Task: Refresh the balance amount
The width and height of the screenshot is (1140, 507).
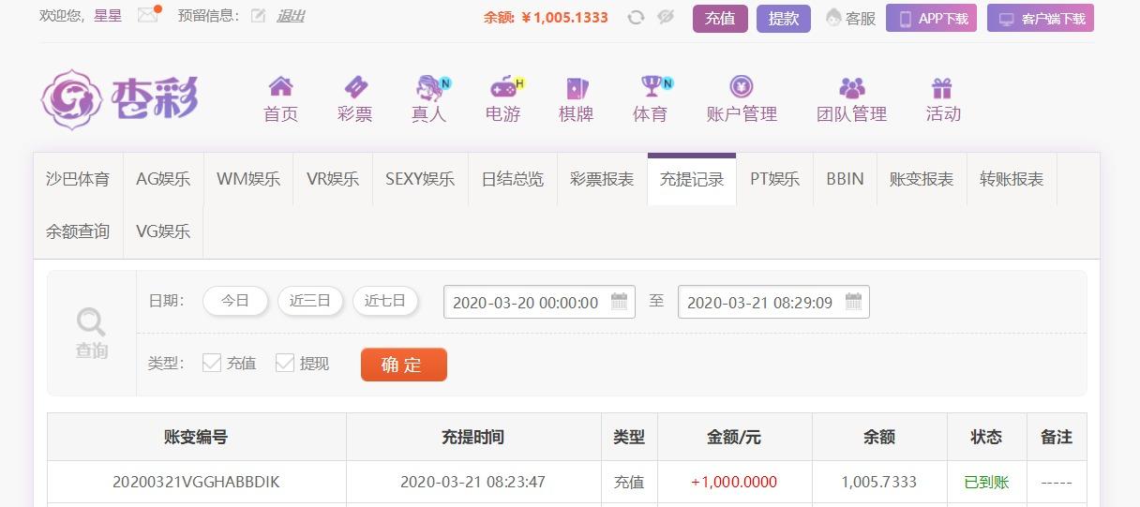Action: (x=636, y=17)
